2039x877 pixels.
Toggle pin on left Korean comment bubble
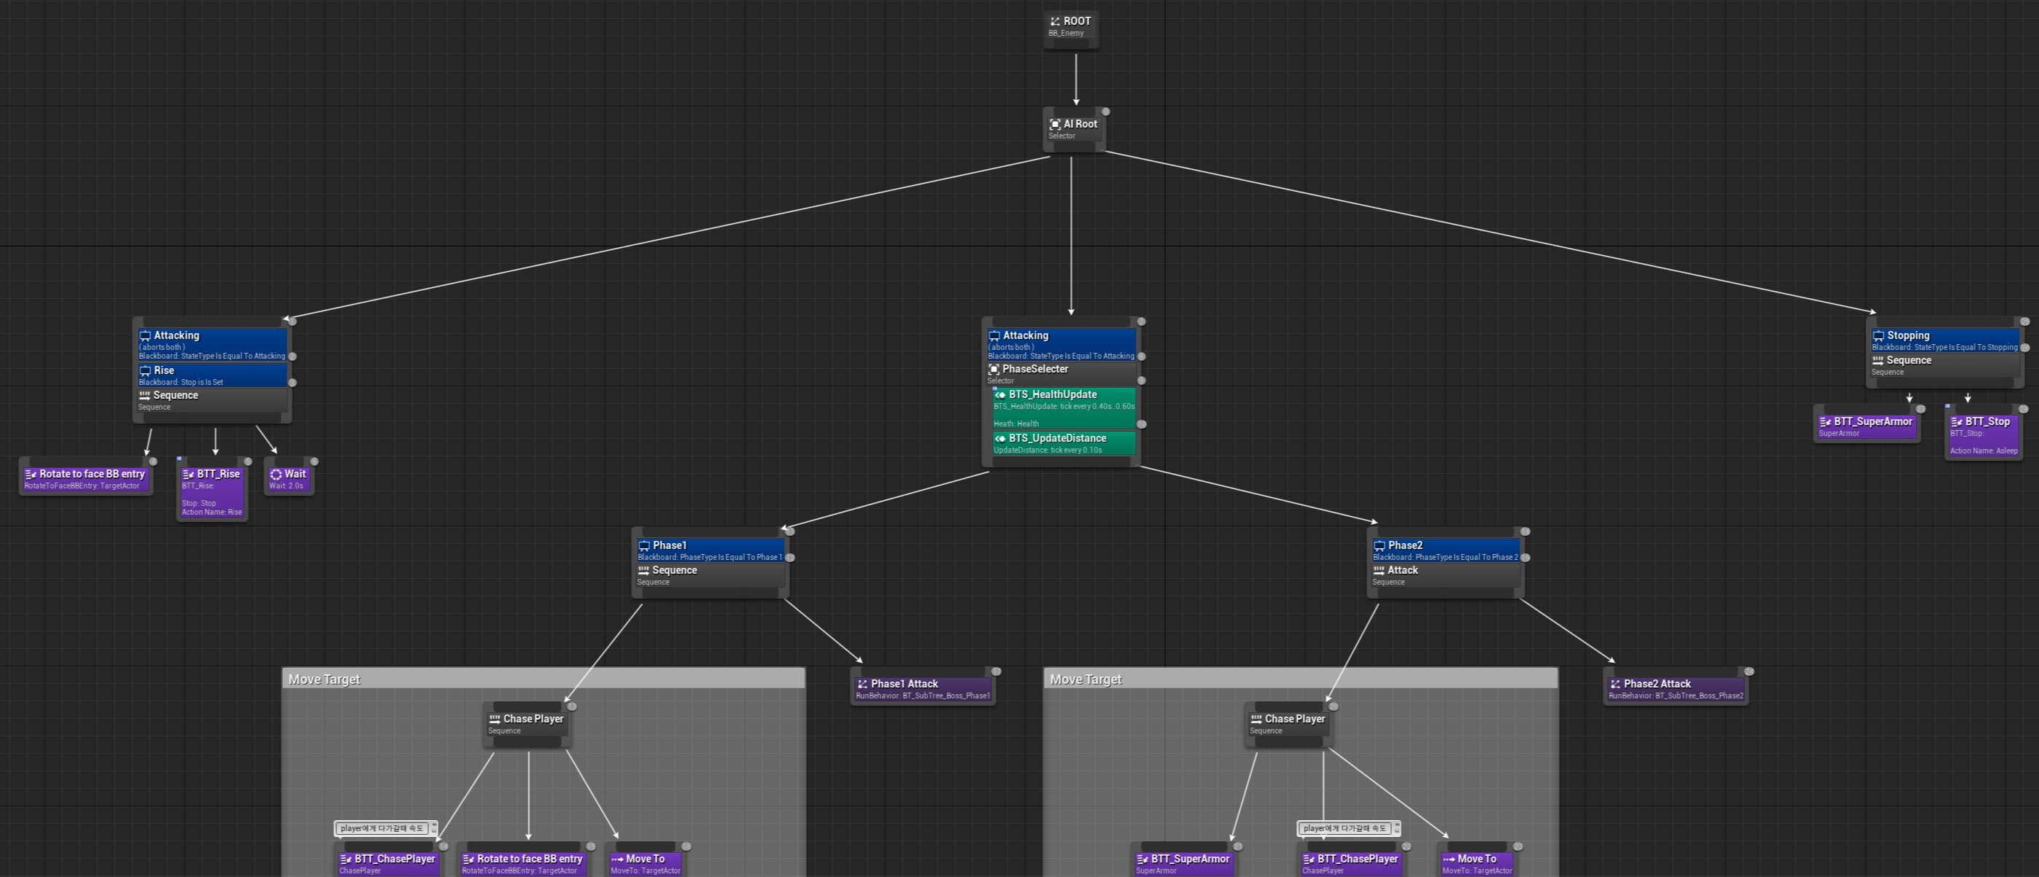click(x=434, y=825)
